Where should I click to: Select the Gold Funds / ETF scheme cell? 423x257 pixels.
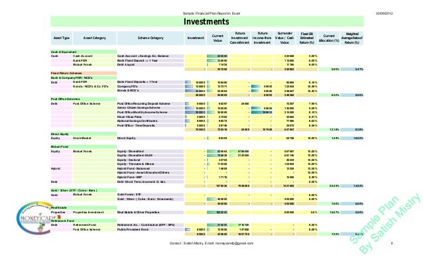[x=151, y=195]
